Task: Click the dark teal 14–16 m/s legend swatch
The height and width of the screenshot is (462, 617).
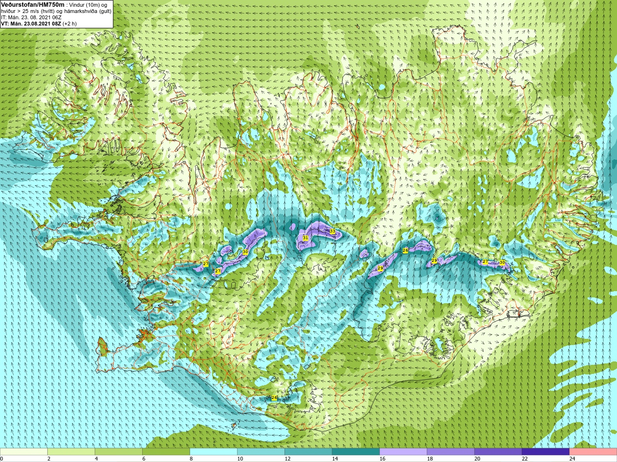Action: pos(356,452)
